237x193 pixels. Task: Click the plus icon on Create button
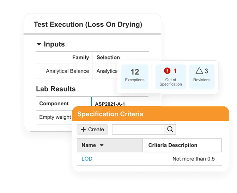click(x=84, y=130)
